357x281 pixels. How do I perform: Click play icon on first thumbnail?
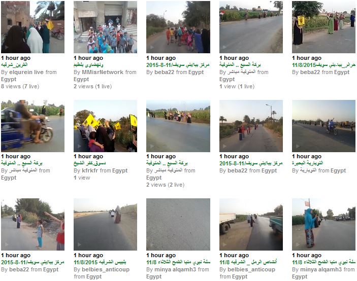point(7,47)
